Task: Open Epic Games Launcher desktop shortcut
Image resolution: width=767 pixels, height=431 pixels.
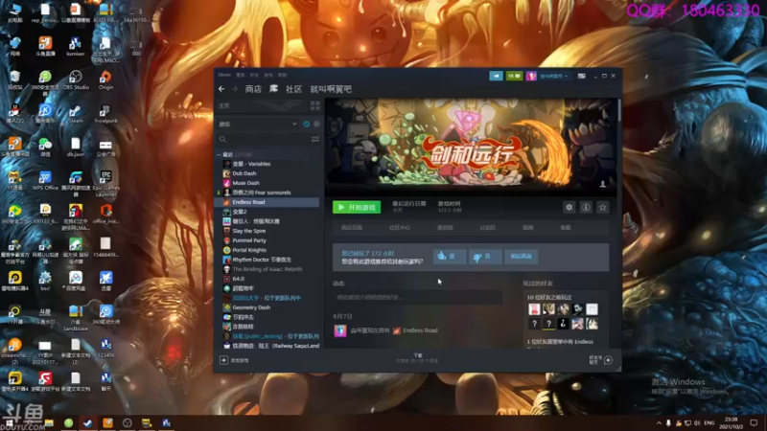Action: pyautogui.click(x=105, y=184)
